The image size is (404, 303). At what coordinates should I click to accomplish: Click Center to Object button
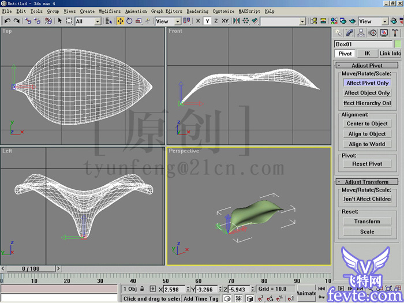367,124
